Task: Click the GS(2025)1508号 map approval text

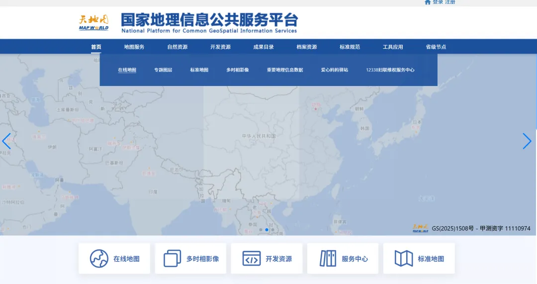Action: (453, 228)
